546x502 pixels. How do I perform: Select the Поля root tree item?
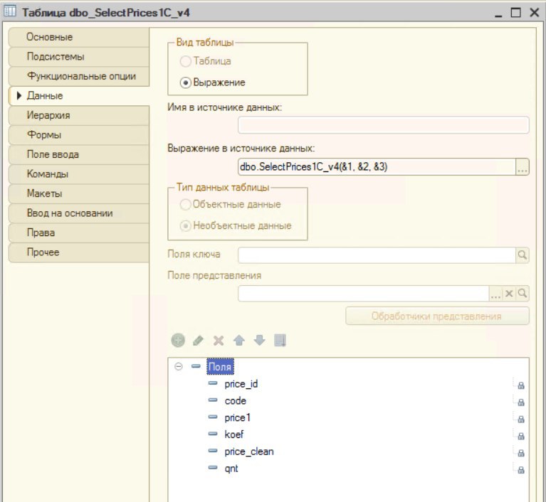pos(220,367)
